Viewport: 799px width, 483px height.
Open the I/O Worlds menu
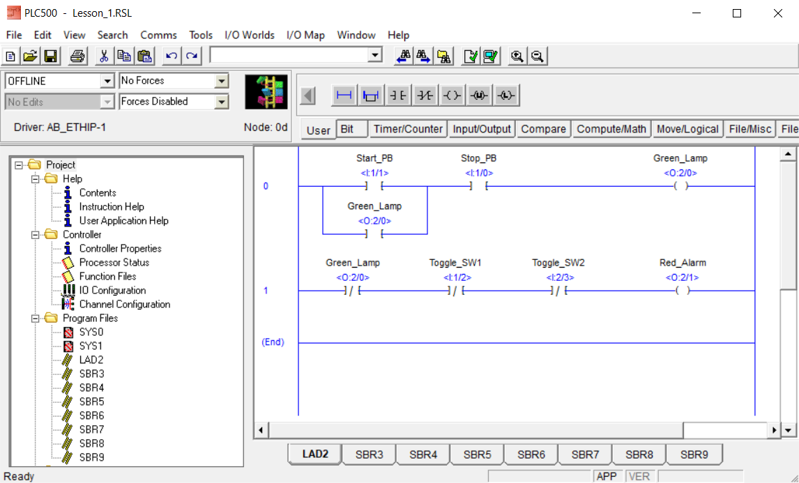pyautogui.click(x=249, y=35)
